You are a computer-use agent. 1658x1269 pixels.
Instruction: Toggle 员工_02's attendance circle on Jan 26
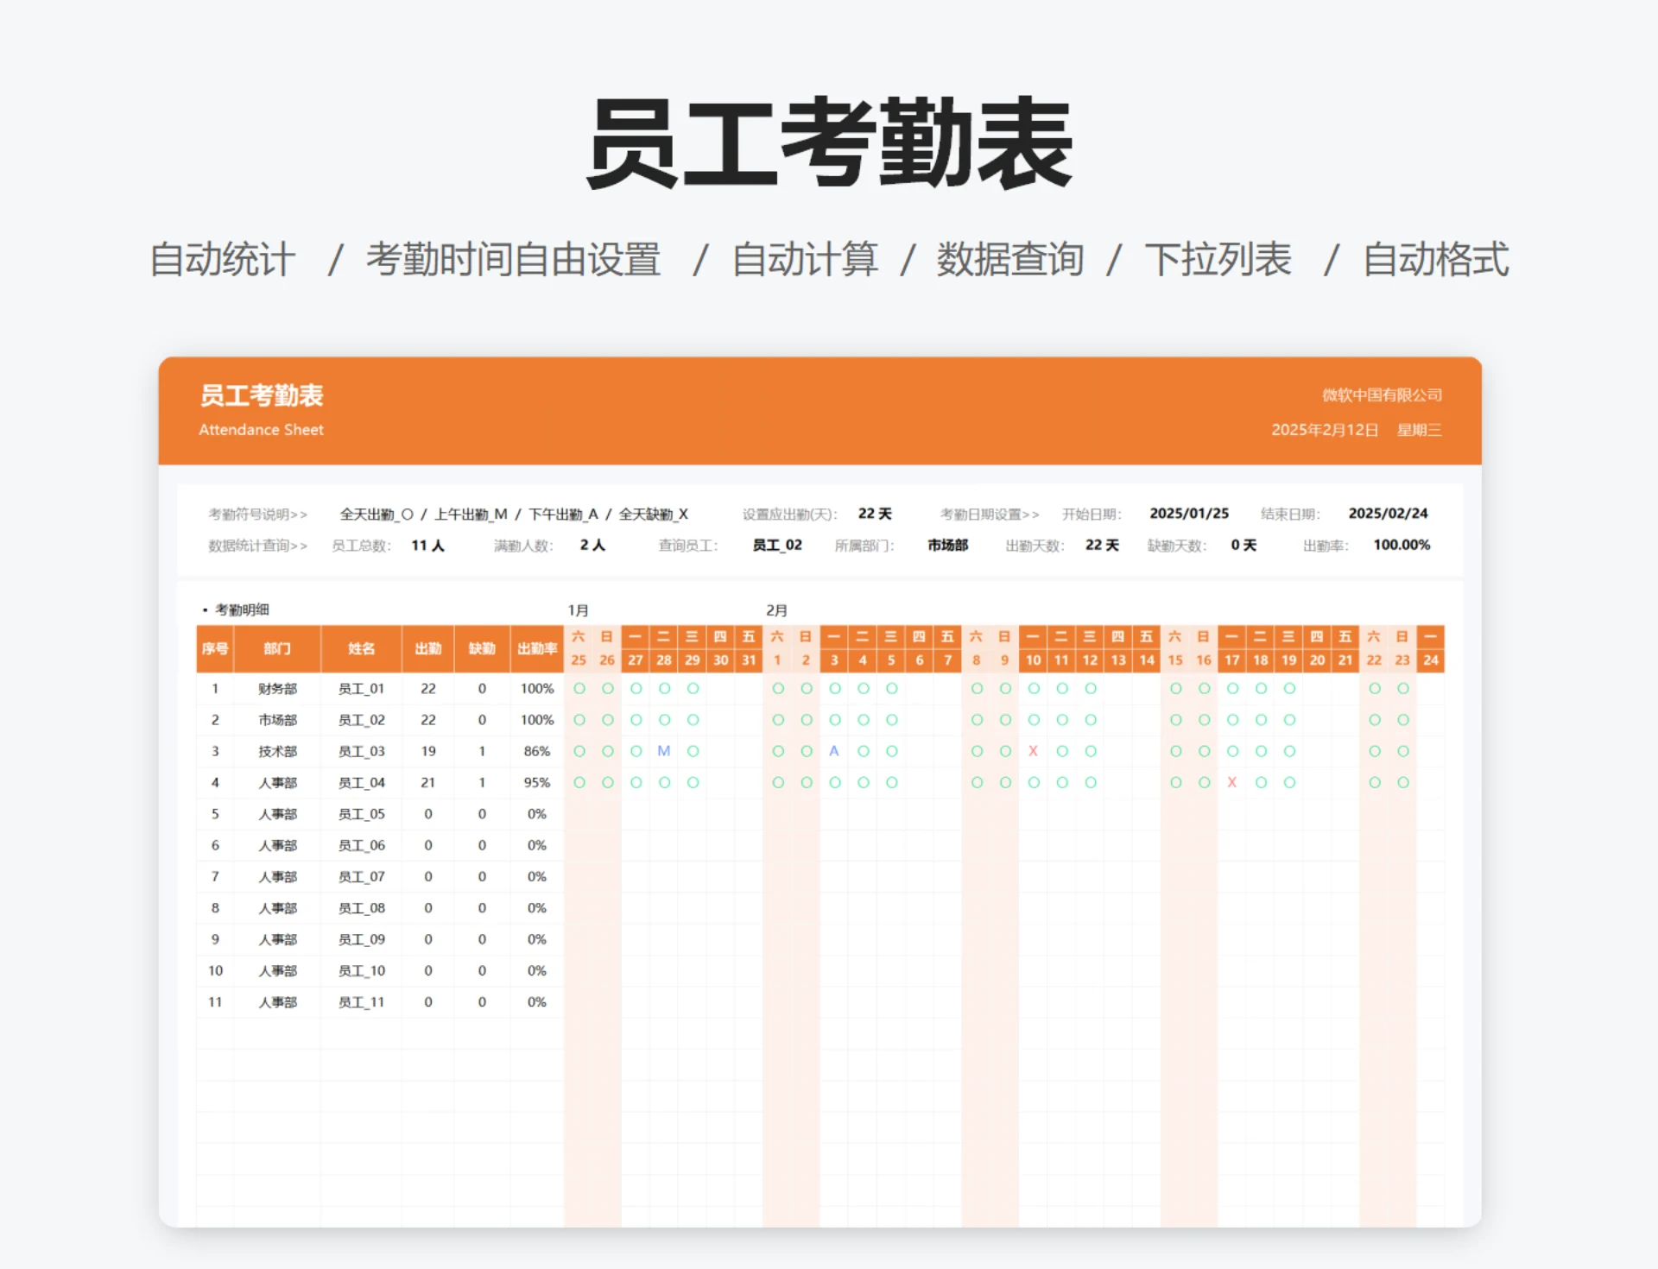(x=608, y=720)
